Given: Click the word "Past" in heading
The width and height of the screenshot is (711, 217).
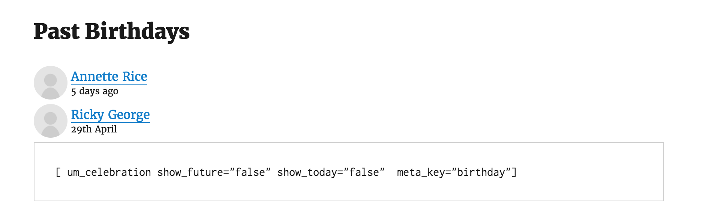Looking at the screenshot, I should [x=56, y=31].
